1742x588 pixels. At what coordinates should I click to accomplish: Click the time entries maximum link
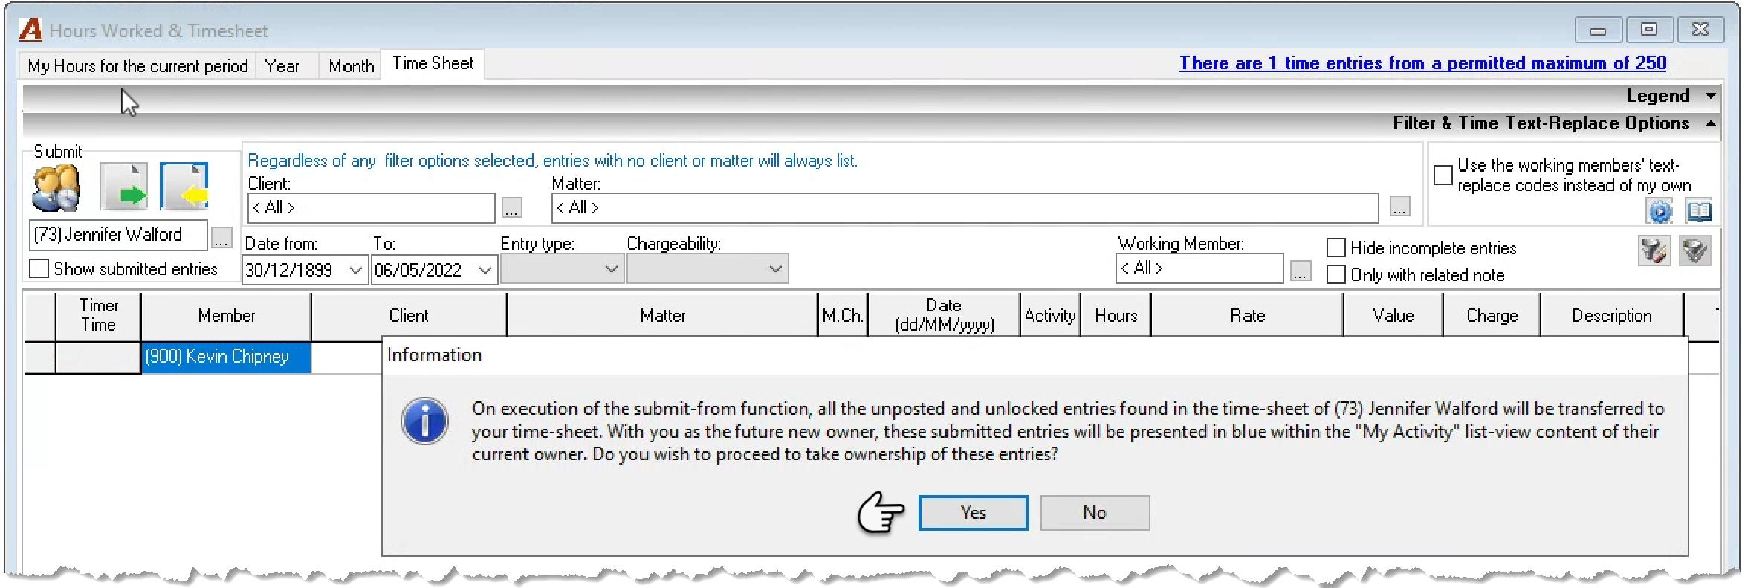pos(1422,63)
